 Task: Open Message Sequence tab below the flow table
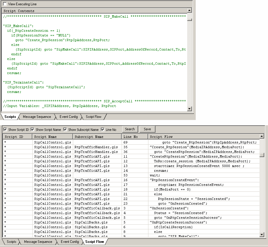pos(38,241)
